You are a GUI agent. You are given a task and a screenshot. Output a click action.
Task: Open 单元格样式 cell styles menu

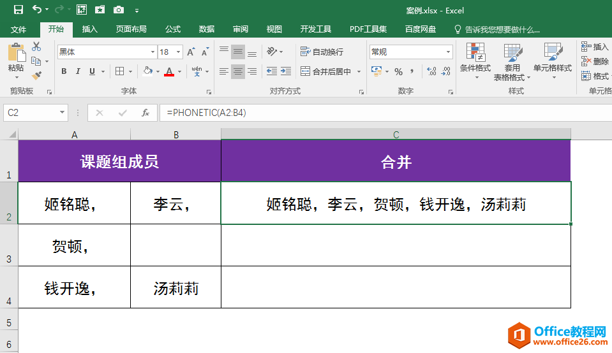coord(553,61)
